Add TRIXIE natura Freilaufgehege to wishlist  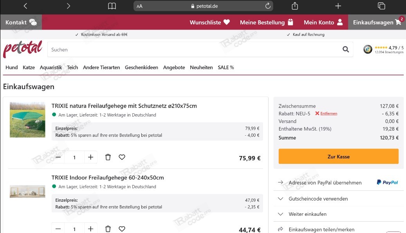point(122,157)
